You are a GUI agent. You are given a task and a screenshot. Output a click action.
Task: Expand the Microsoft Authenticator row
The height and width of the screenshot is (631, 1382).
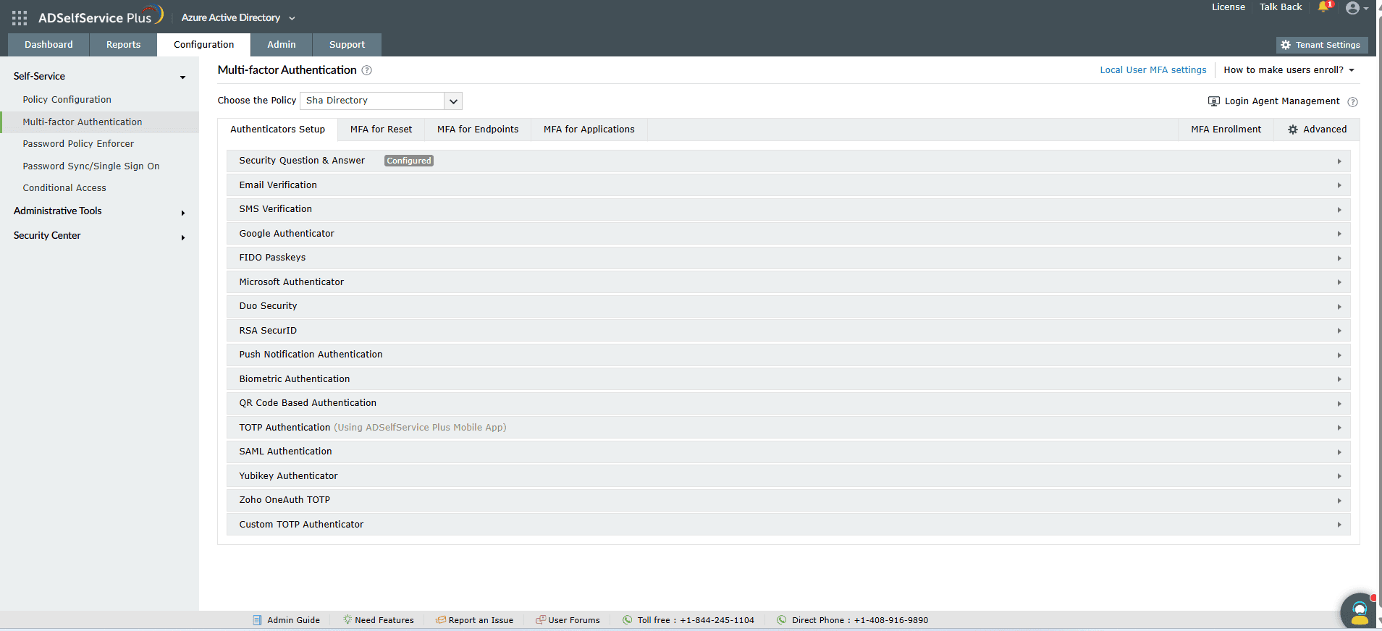788,282
